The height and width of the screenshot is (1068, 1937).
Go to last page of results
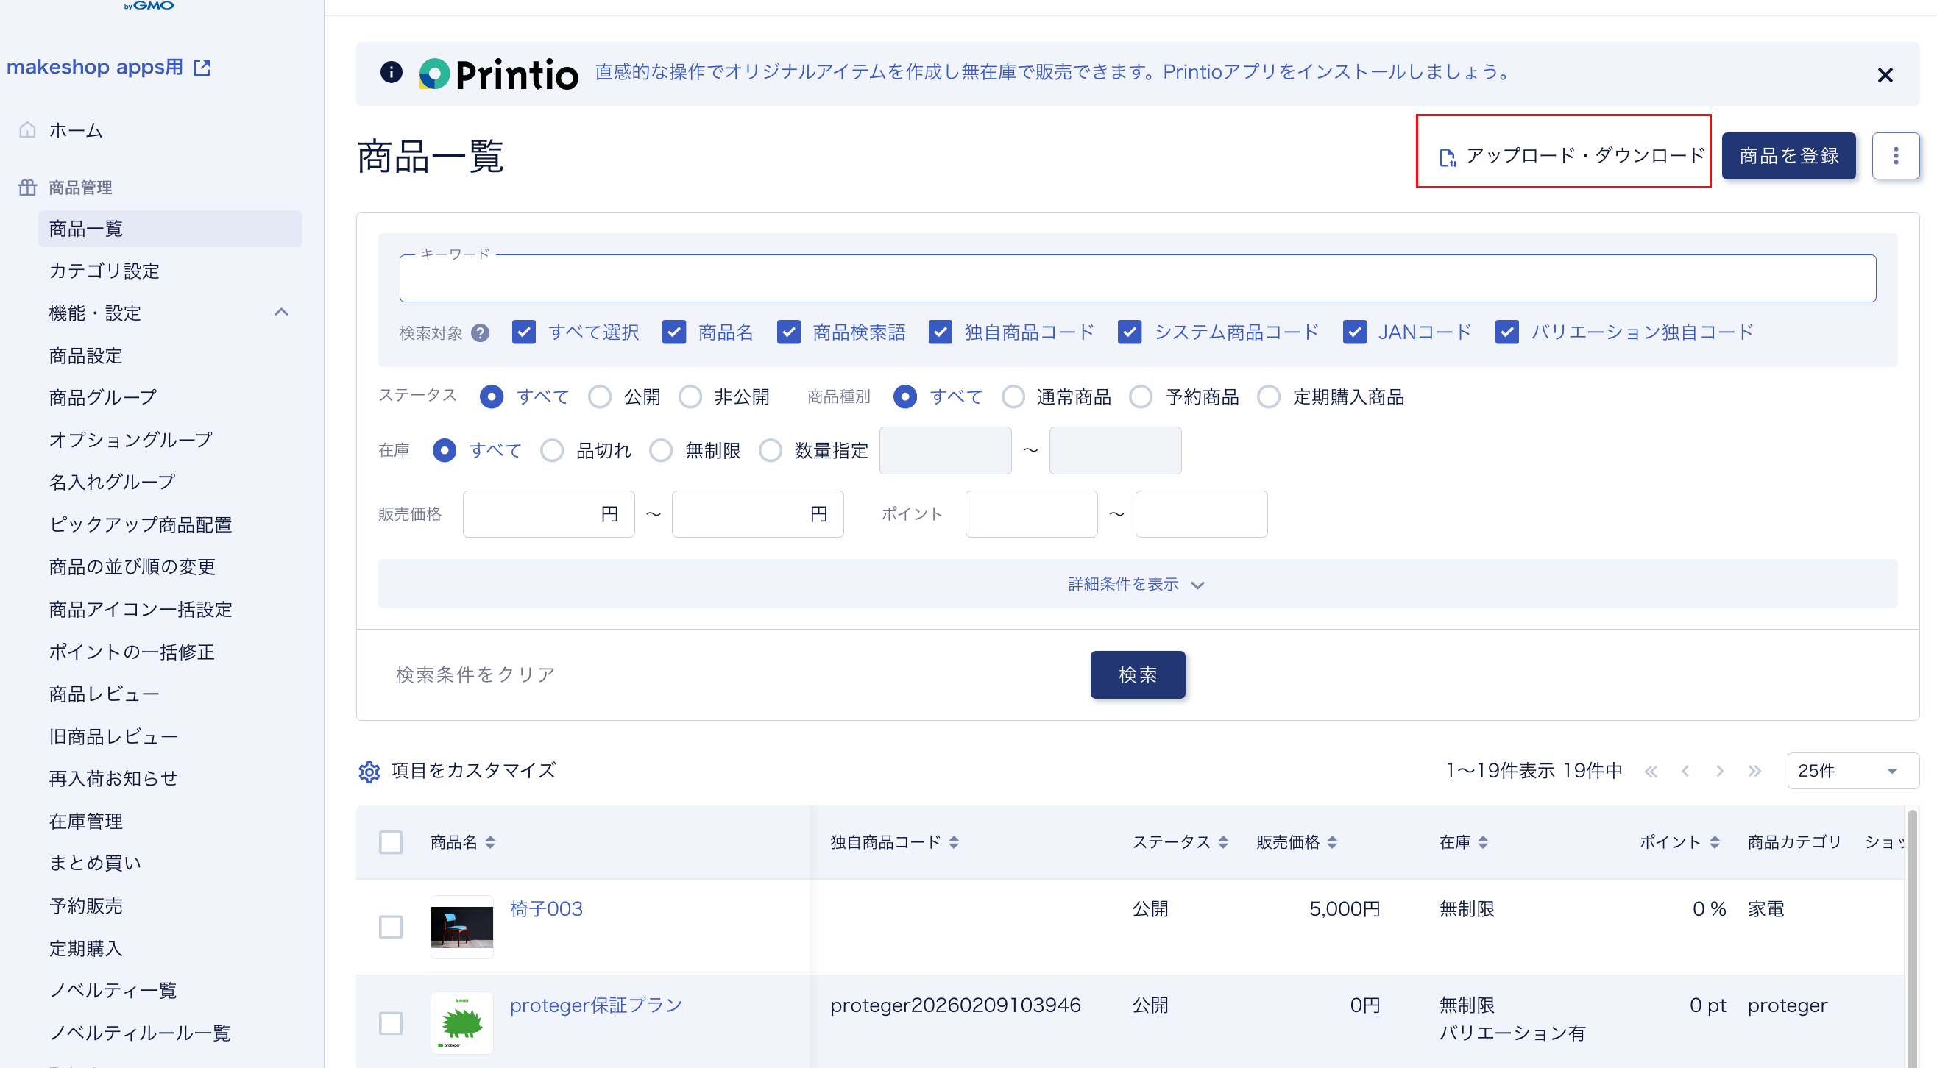[1754, 771]
